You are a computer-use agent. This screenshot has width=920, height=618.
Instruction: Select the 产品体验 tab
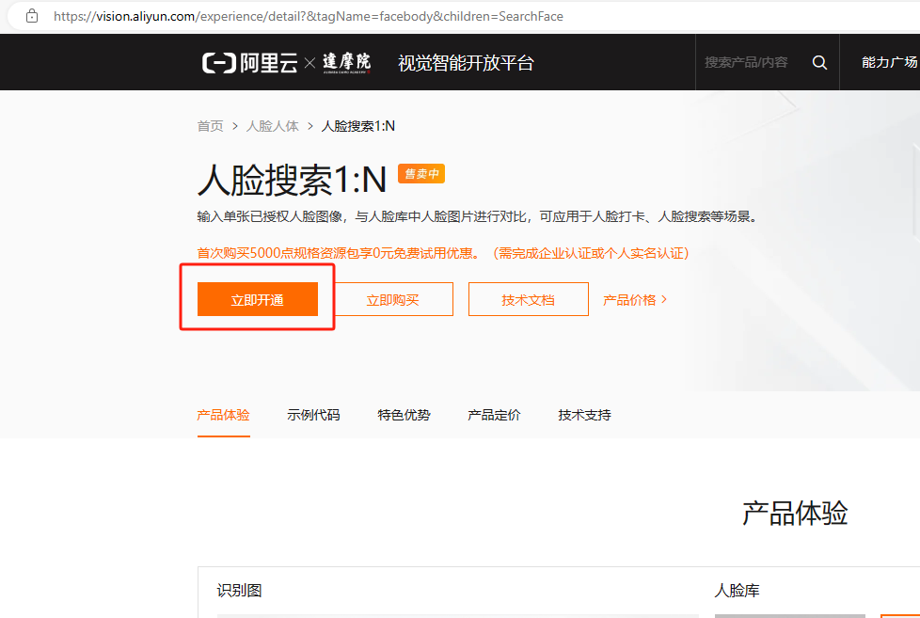(x=224, y=415)
